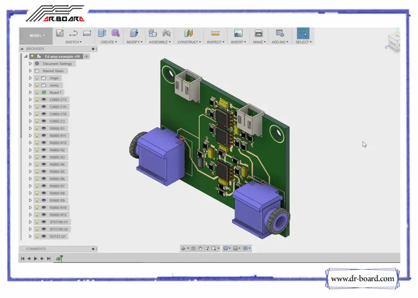This screenshot has width=418, height=298.
Task: Toggle visibility lightbulb for Board:1
Action: click(37, 93)
